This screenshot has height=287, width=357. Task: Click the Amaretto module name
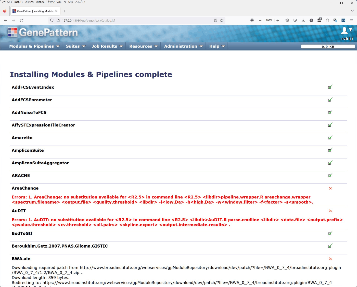[22, 138]
